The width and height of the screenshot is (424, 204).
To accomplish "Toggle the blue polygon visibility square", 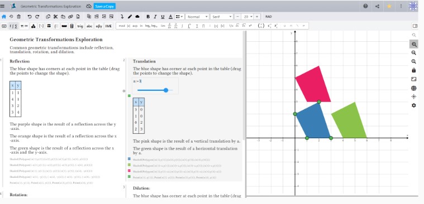I will click(129, 159).
